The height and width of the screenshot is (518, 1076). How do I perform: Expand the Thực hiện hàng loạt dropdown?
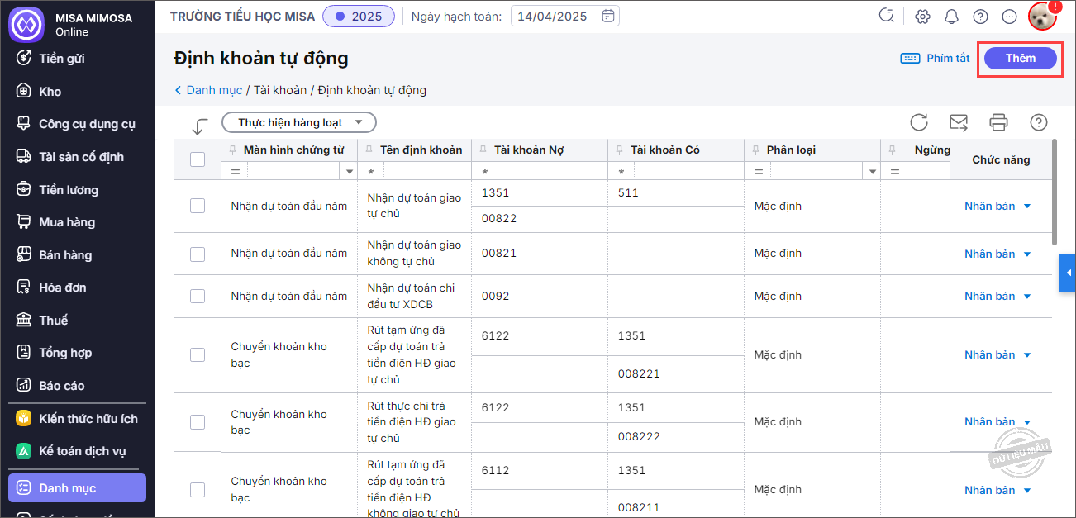pyautogui.click(x=298, y=122)
